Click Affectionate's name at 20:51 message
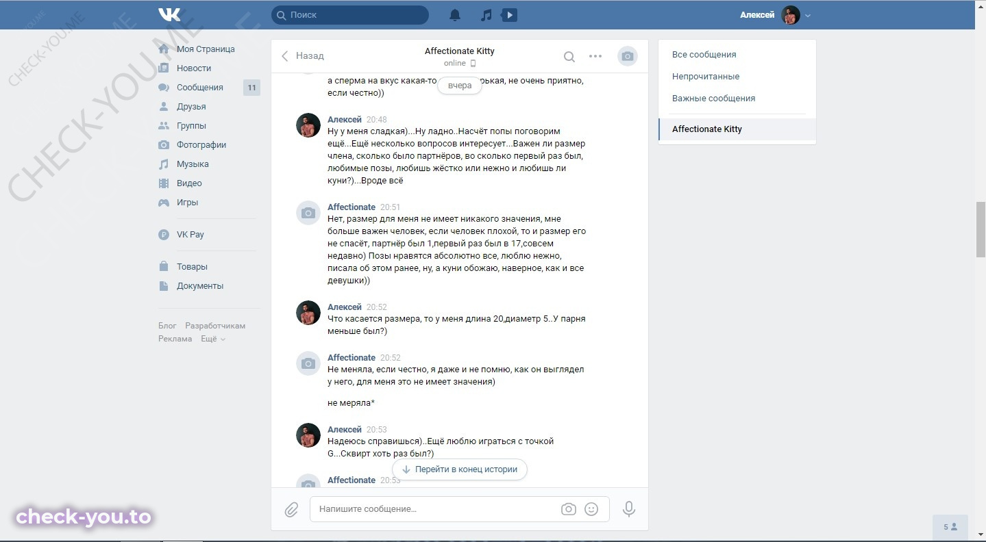986x542 pixels. click(x=352, y=207)
